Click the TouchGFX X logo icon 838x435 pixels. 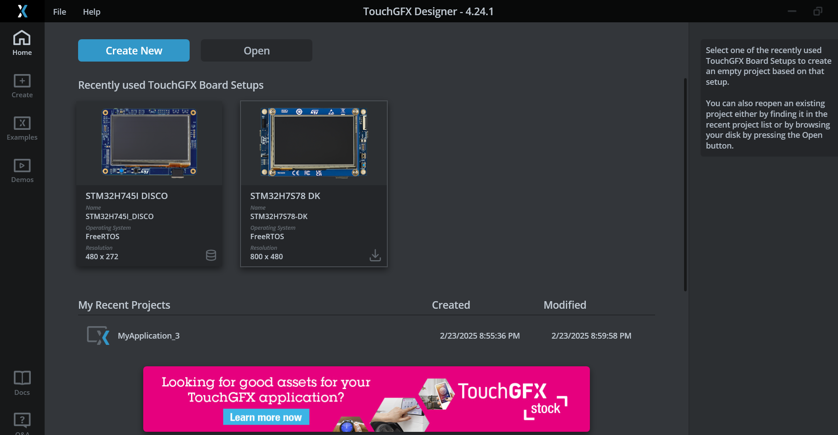22,11
